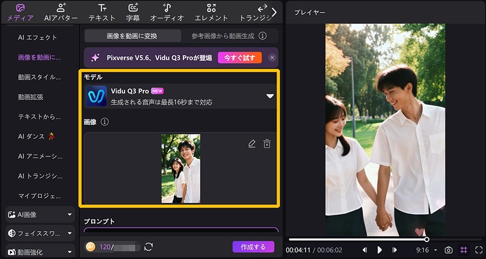Open the Vidu Q3 Pro model dropdown

pyautogui.click(x=270, y=96)
